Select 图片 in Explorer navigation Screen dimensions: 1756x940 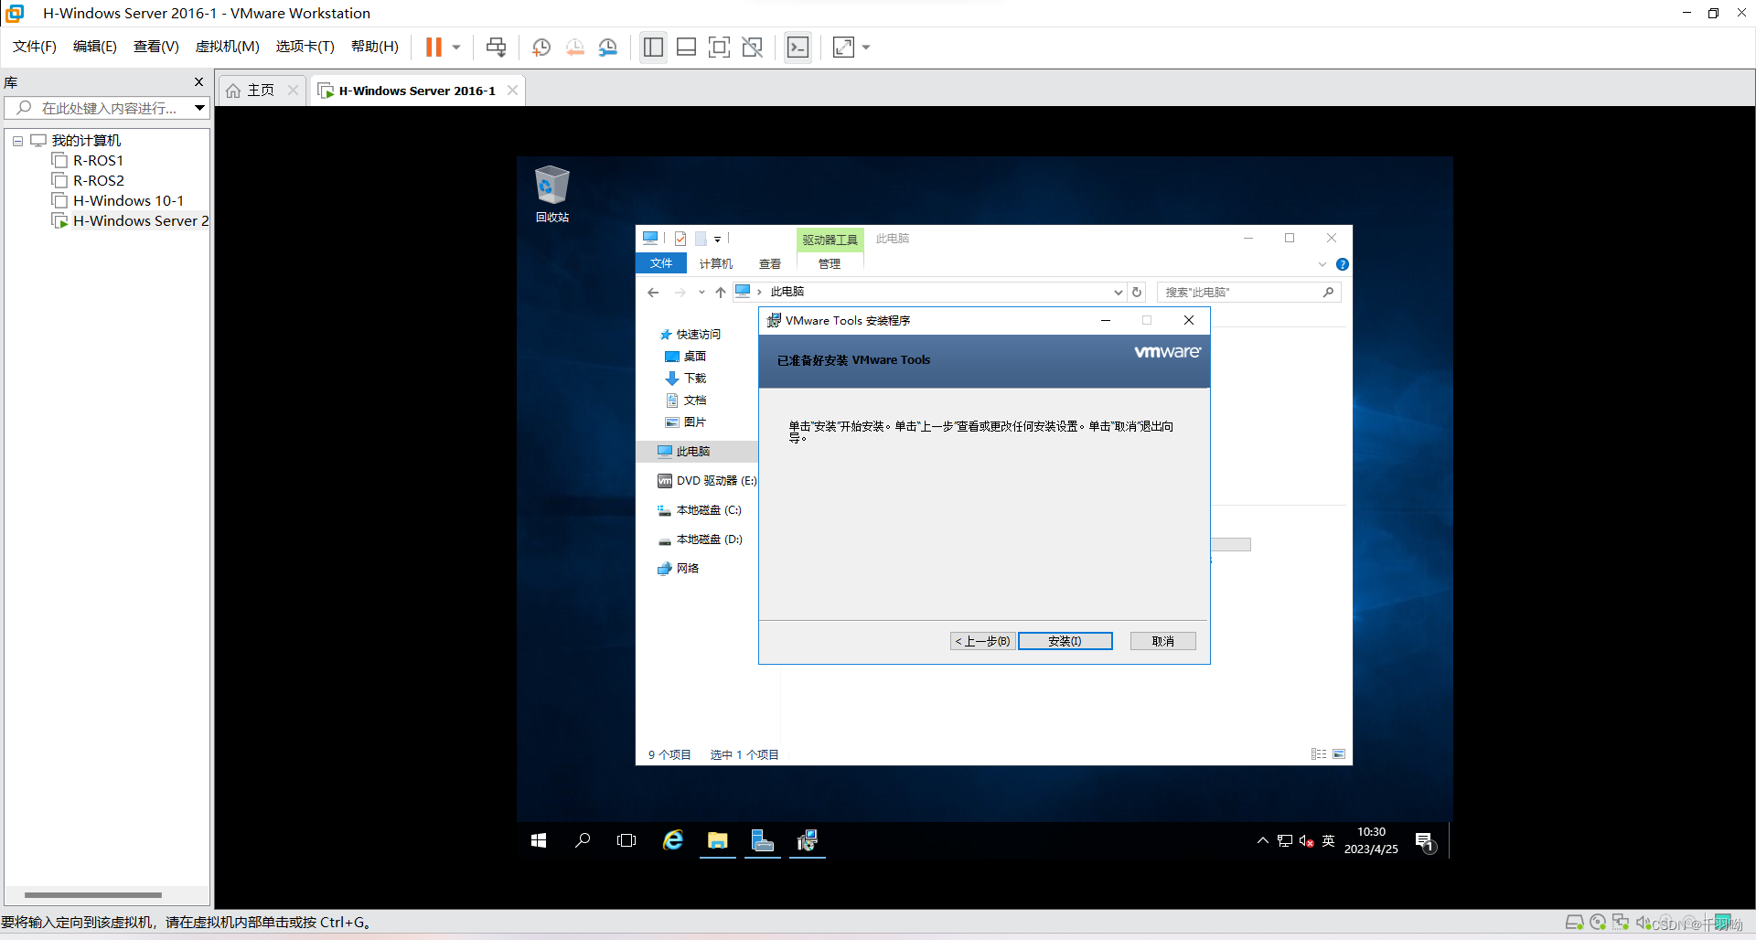pos(686,422)
